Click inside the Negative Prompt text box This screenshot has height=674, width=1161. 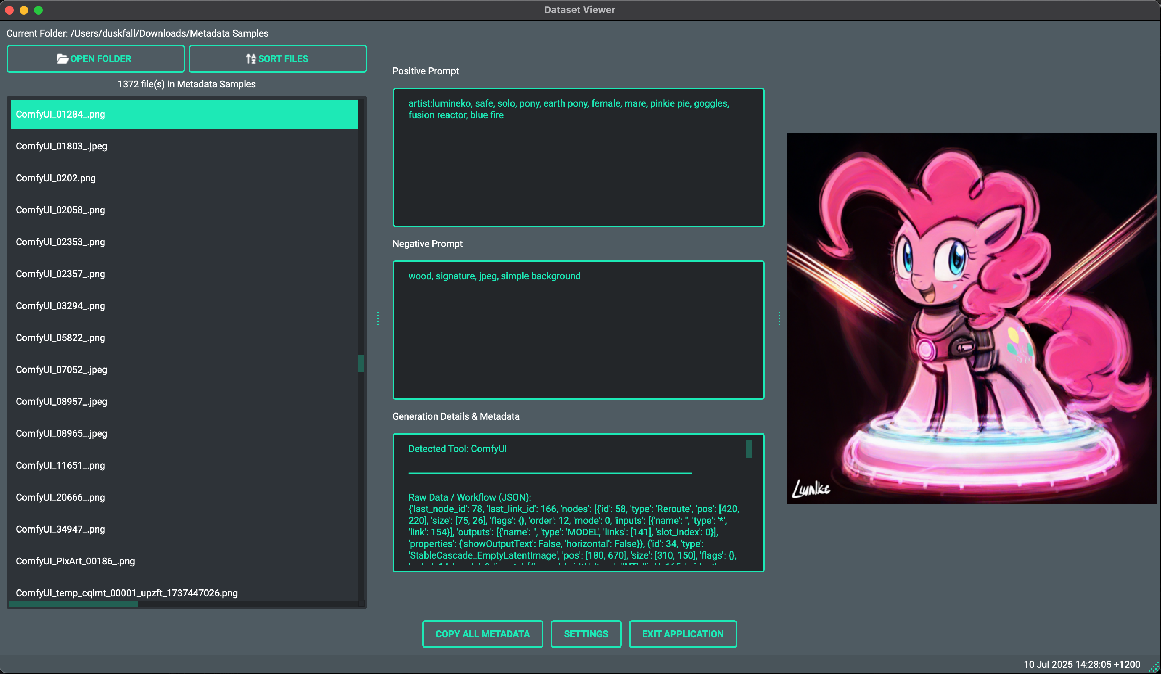pos(578,341)
